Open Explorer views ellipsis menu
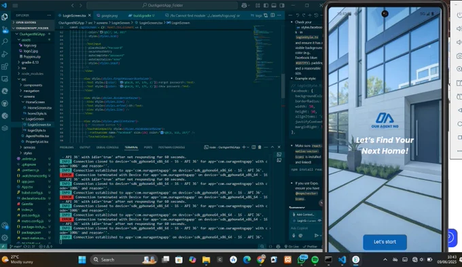 point(49,15)
